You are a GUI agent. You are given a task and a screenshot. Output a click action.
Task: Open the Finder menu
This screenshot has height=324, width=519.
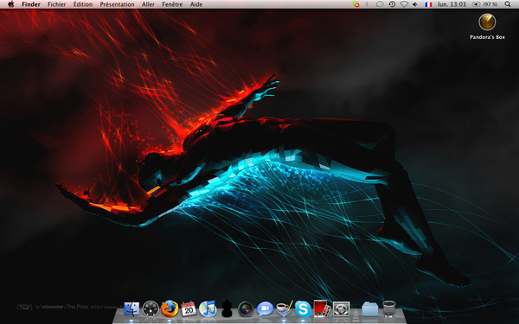click(x=31, y=4)
